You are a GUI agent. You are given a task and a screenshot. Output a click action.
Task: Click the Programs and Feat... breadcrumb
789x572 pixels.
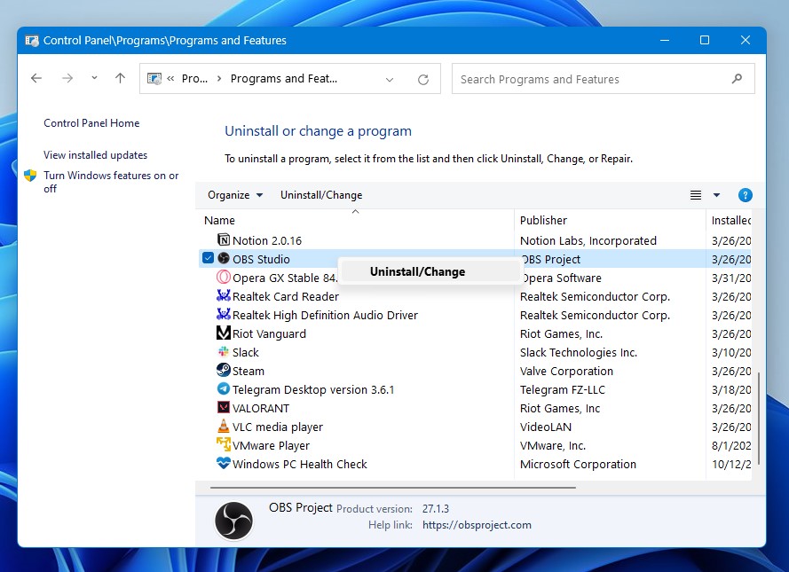click(x=284, y=78)
